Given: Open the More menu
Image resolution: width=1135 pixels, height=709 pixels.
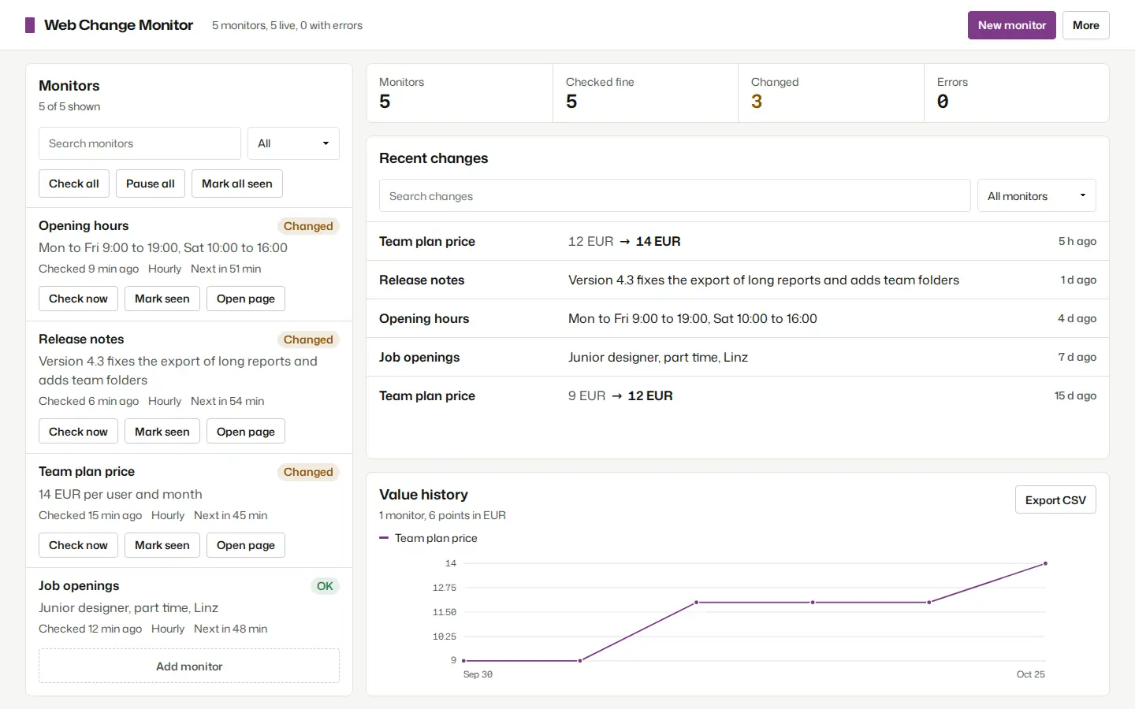Looking at the screenshot, I should click(x=1085, y=25).
